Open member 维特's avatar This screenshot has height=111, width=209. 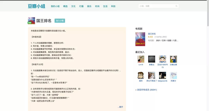pos(141,75)
